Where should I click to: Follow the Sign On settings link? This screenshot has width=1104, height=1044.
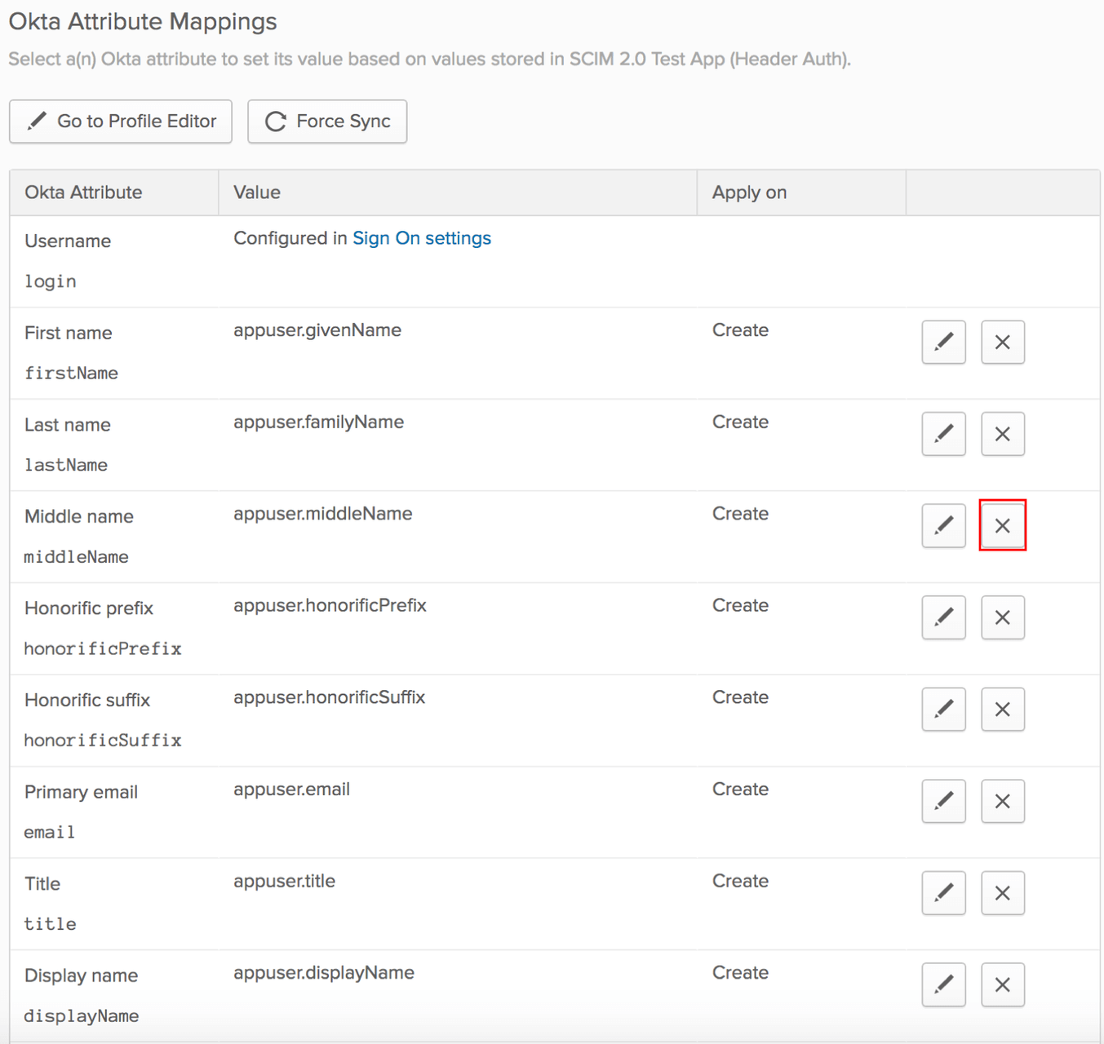pos(422,238)
